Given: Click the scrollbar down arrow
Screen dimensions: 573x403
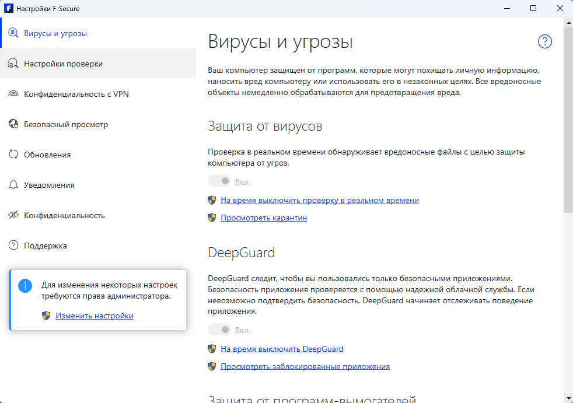Looking at the screenshot, I should point(568,398).
